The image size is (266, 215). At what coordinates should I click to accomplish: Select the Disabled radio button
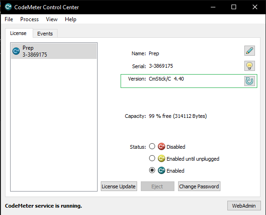tap(152, 146)
